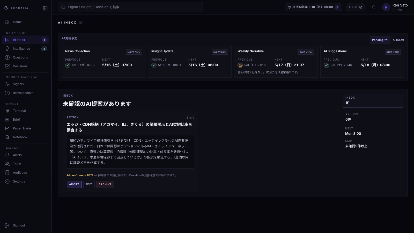Launch the Terminal view
This screenshot has width=414, height=233.
tap(26, 111)
